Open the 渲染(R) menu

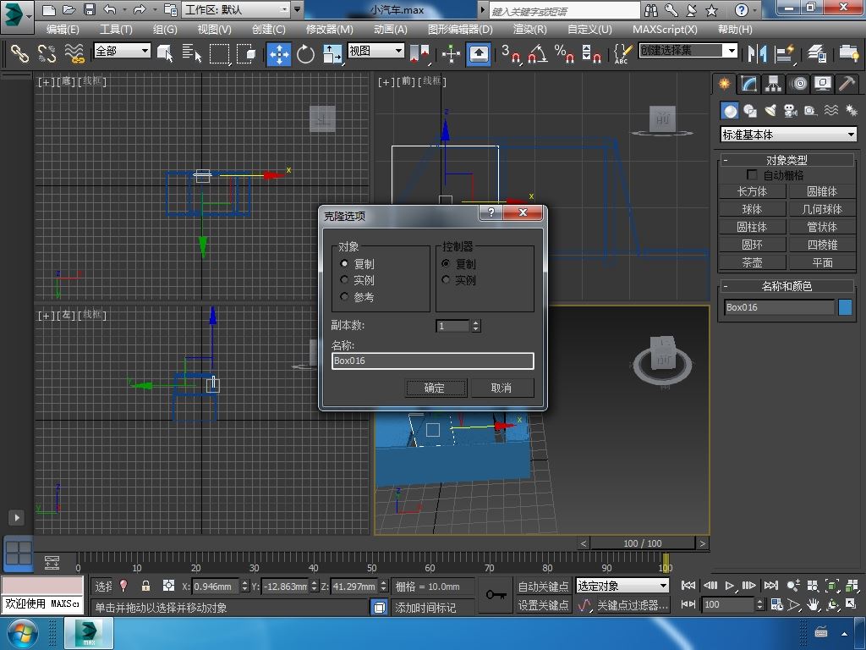point(529,29)
